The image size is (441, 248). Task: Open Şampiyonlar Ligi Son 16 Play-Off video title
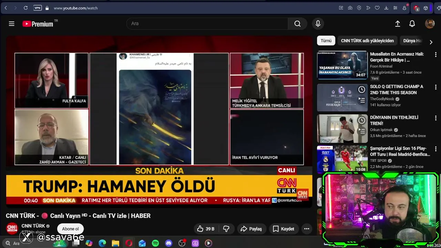[400, 151]
